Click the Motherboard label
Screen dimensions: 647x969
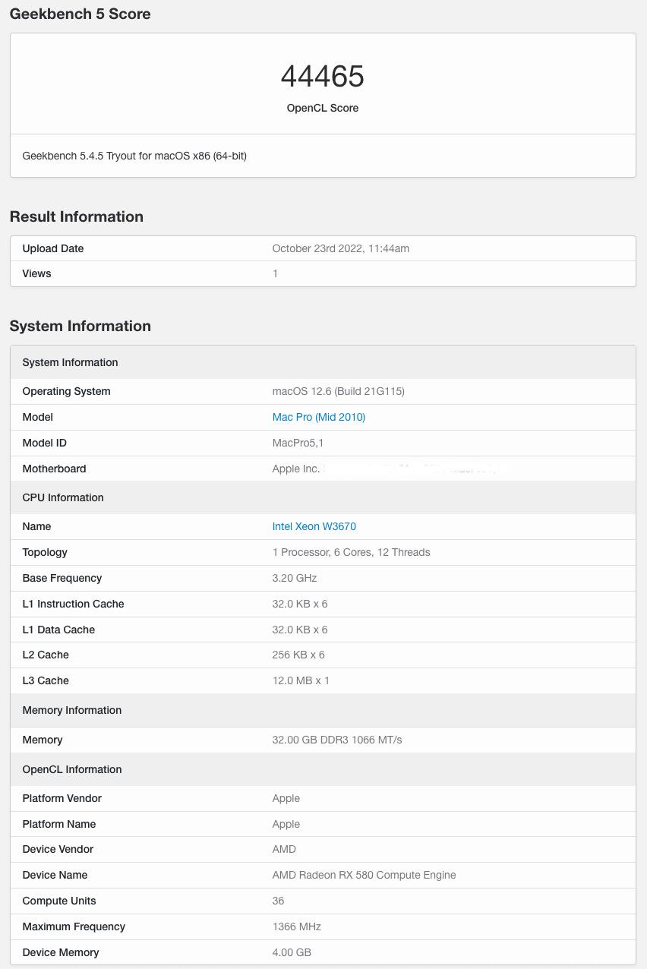click(x=55, y=469)
